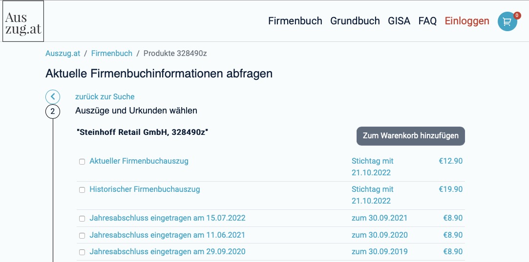Open the shopping cart icon
The width and height of the screenshot is (529, 262).
click(507, 21)
